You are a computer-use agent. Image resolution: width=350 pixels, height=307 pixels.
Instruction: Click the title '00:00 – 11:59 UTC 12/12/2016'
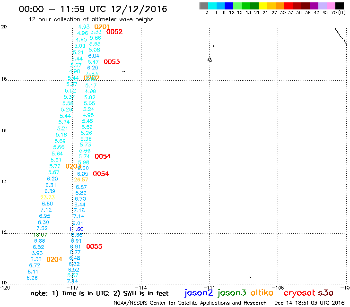(93, 9)
